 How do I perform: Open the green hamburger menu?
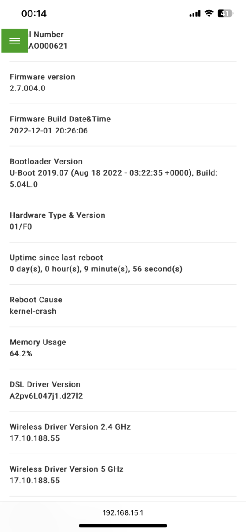pos(15,41)
